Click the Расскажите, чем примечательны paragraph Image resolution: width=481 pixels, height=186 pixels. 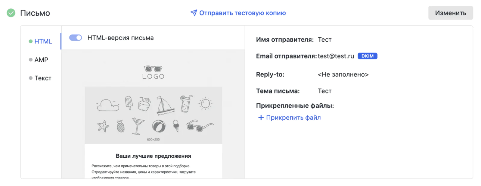tap(144, 172)
